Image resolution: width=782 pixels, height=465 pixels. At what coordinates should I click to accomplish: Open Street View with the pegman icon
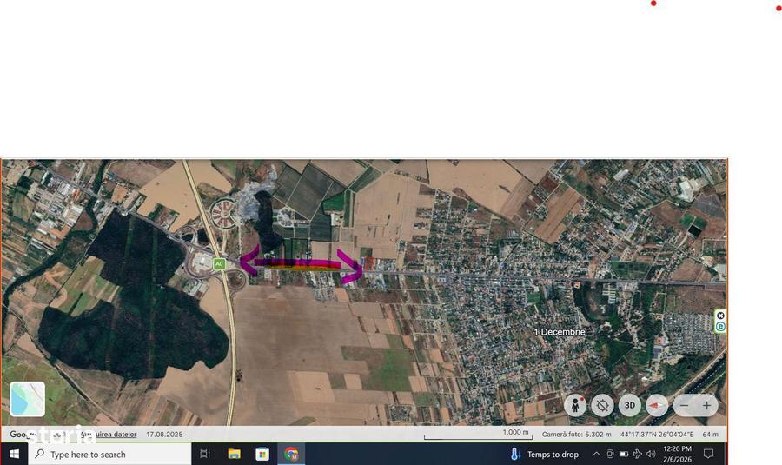[575, 405]
